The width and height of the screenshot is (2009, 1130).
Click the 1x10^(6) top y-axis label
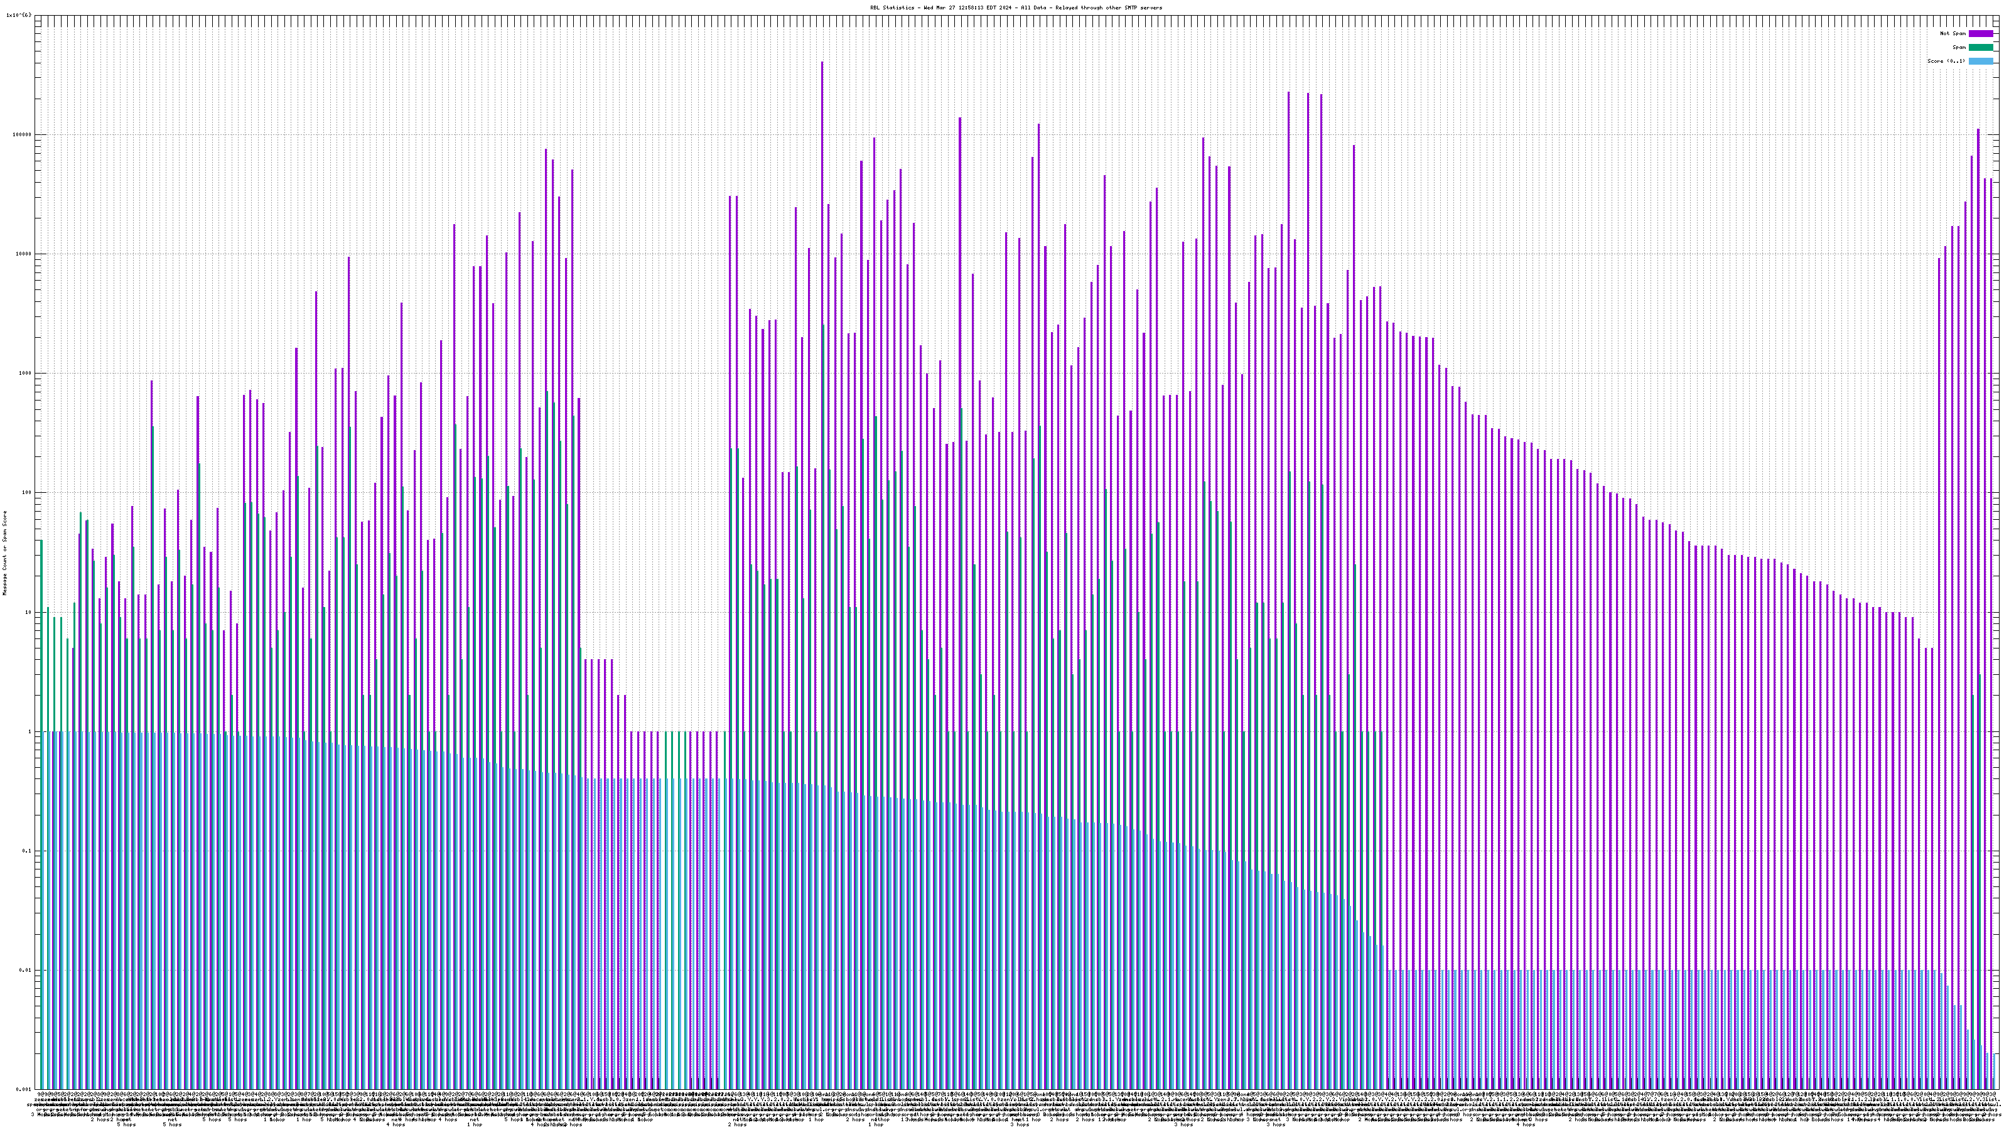(x=19, y=15)
